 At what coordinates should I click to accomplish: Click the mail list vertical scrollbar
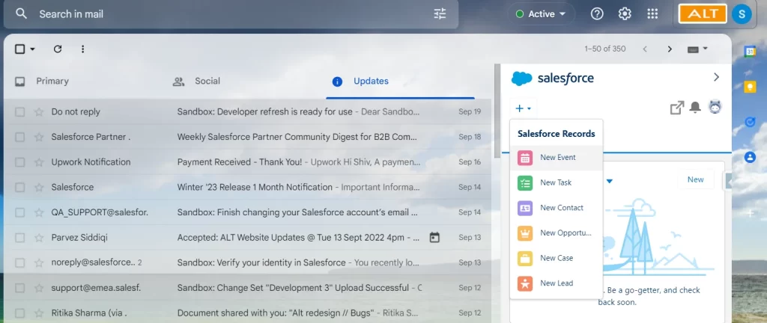pyautogui.click(x=497, y=110)
